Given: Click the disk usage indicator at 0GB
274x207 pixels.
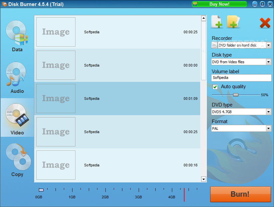Looking at the screenshot, I should 41,190.
